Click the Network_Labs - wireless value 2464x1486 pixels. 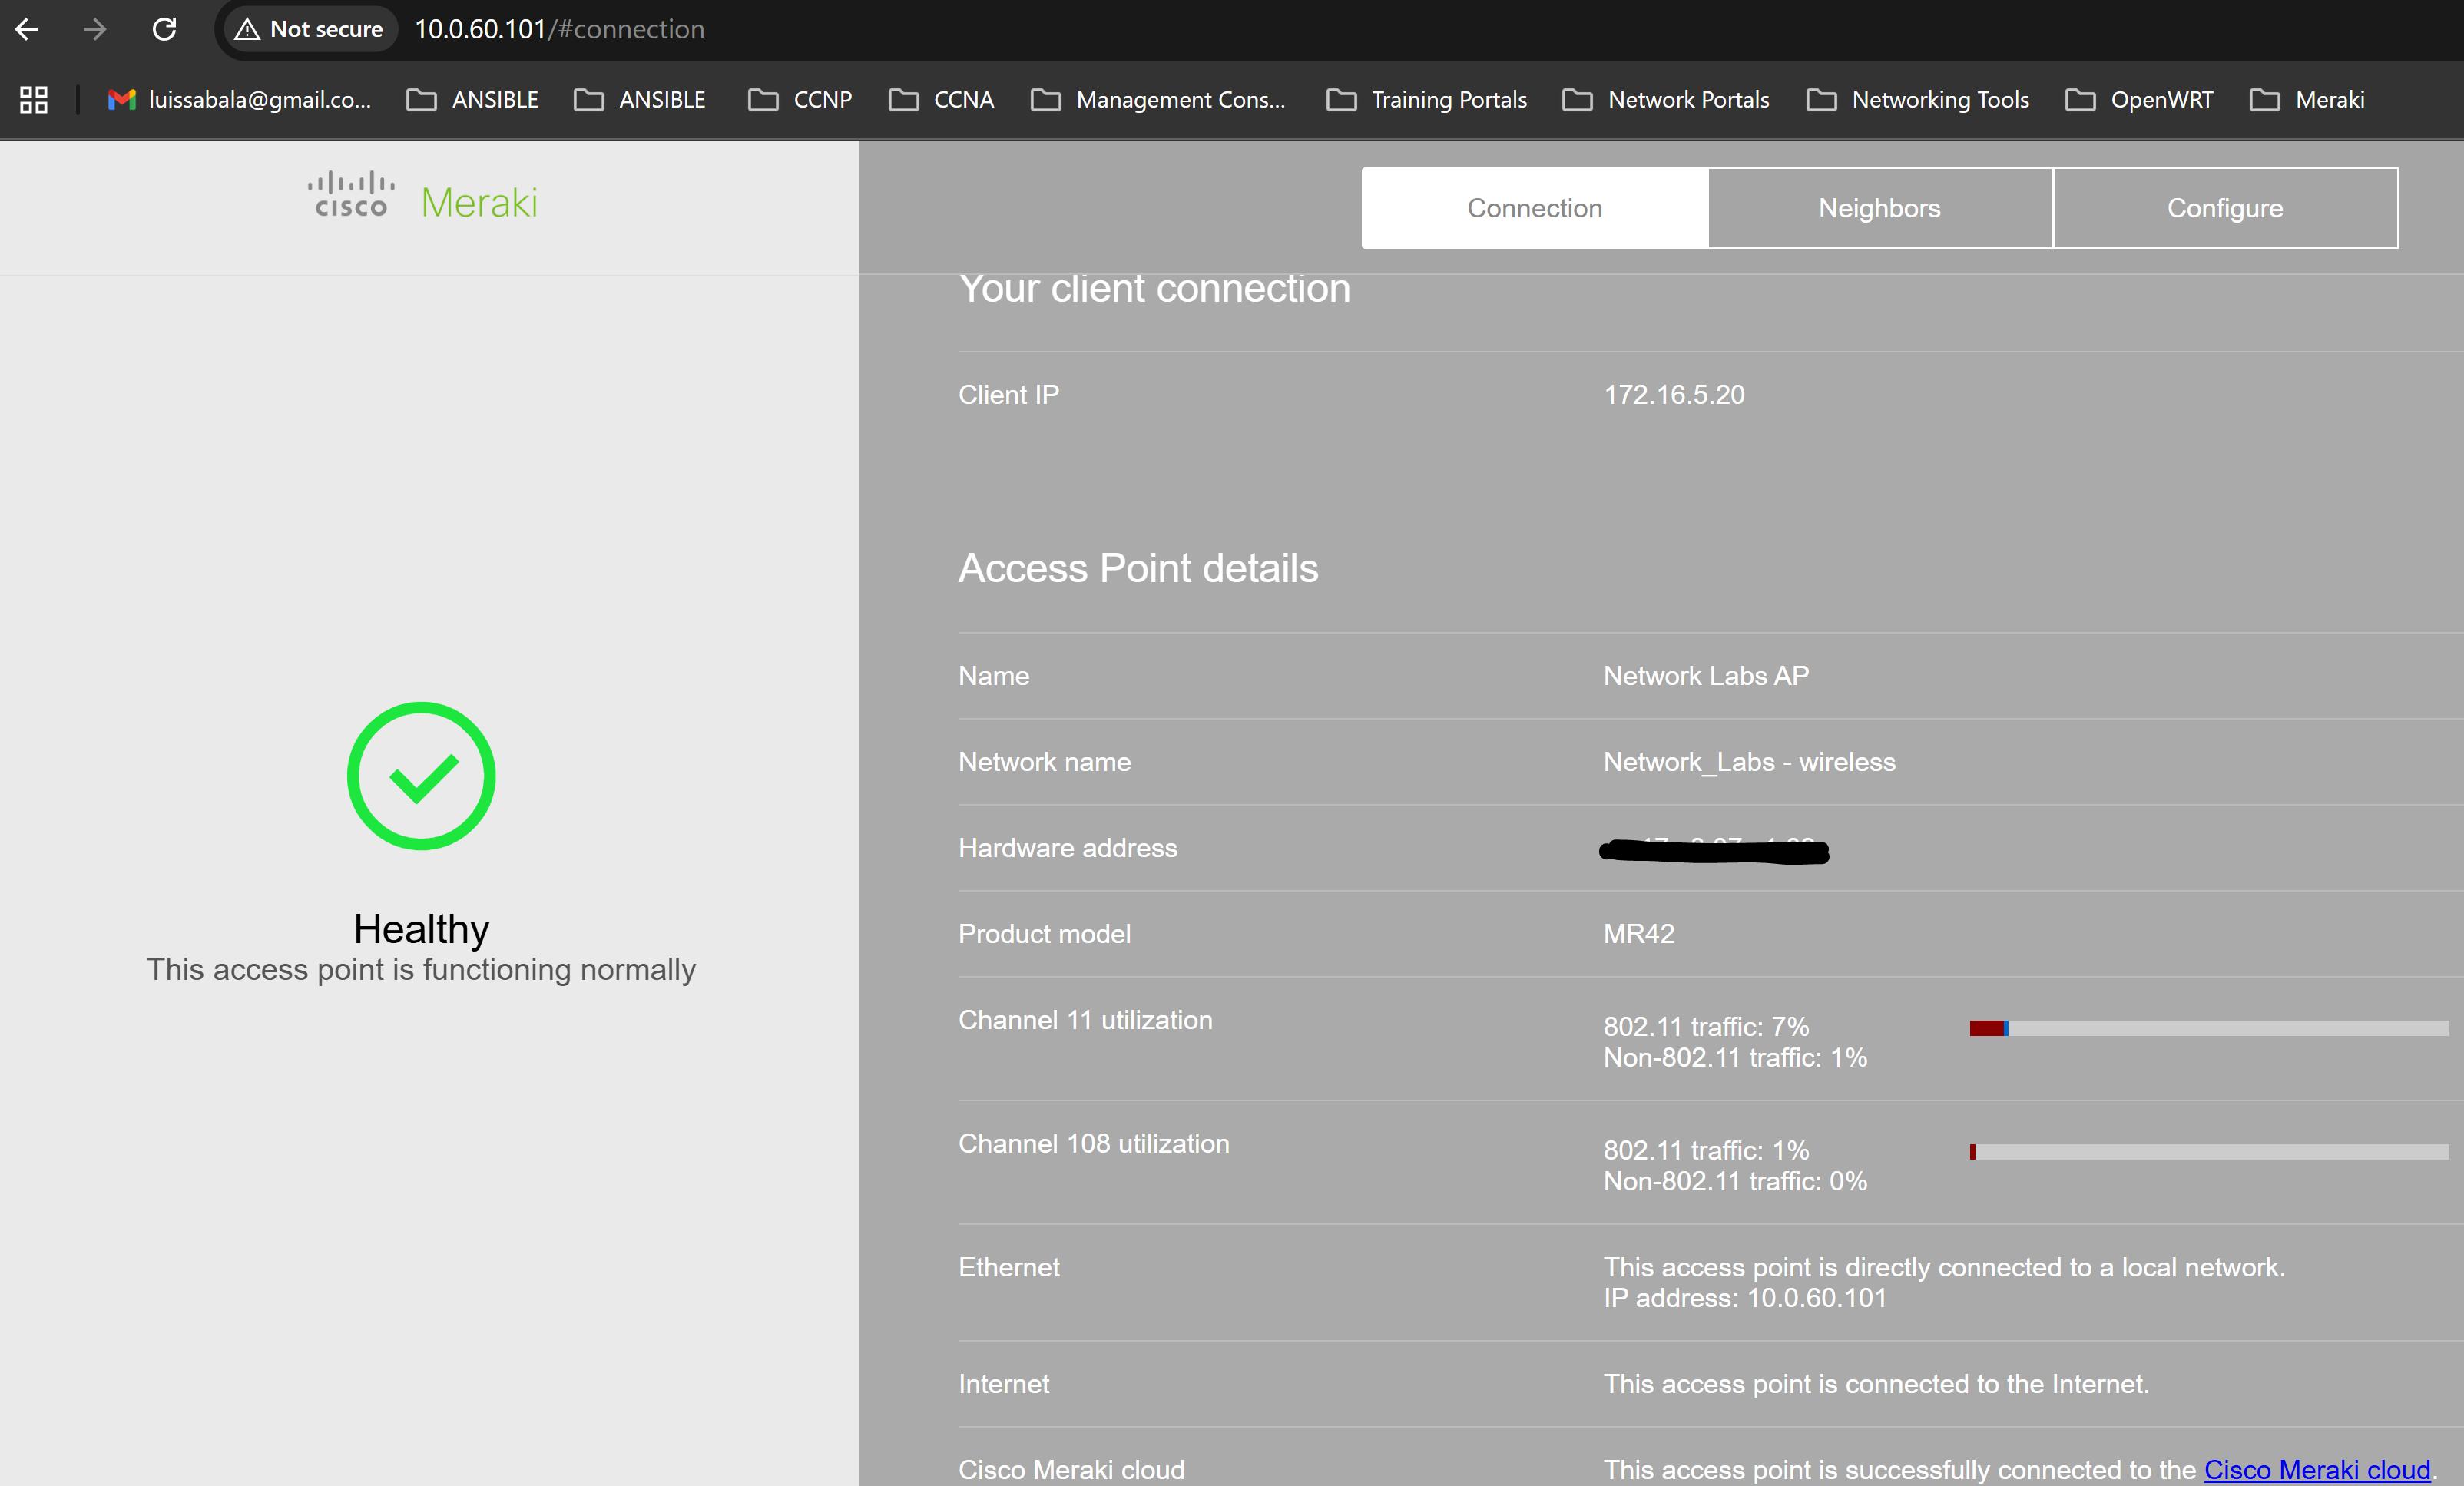click(x=1749, y=762)
